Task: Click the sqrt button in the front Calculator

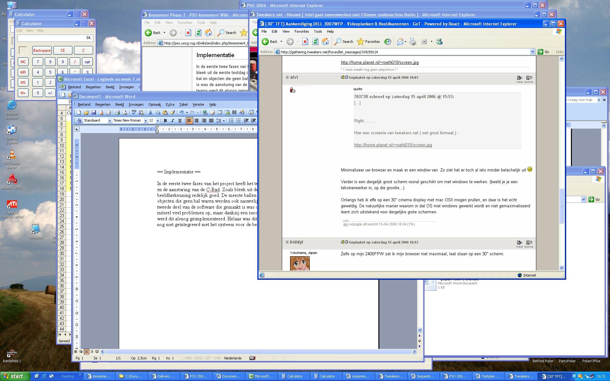Action: tap(87, 62)
